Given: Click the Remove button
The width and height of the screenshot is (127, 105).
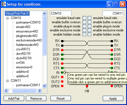Looking at the screenshot, I should (36, 99).
